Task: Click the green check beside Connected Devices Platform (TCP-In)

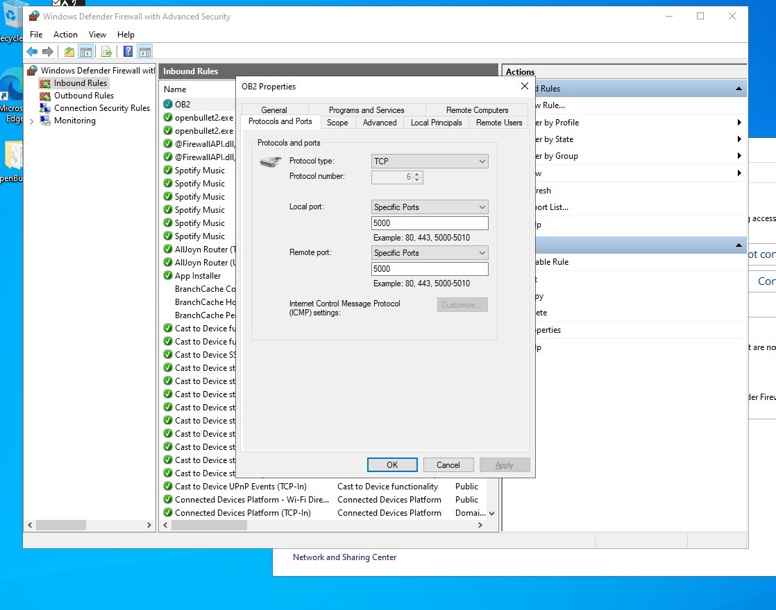Action: [x=168, y=513]
